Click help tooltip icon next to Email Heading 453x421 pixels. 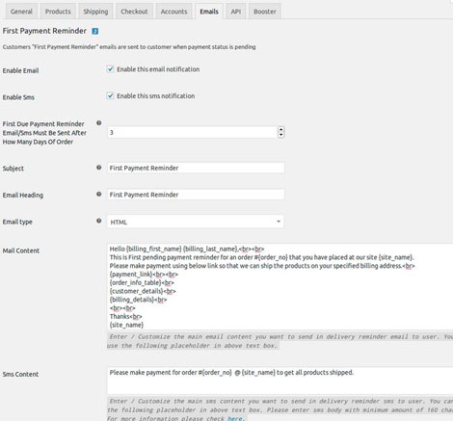coord(99,194)
